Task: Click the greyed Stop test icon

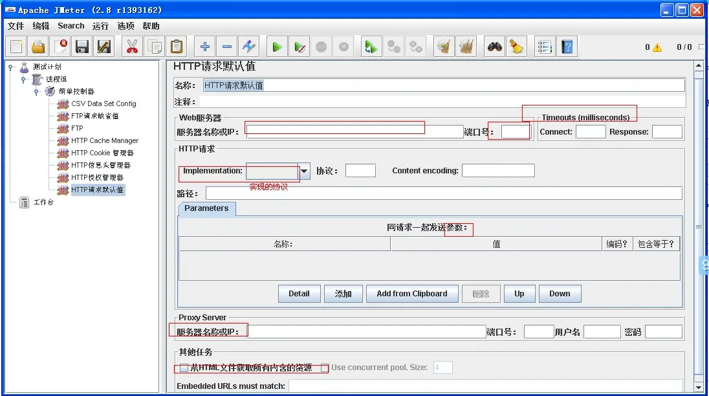Action: (x=321, y=47)
